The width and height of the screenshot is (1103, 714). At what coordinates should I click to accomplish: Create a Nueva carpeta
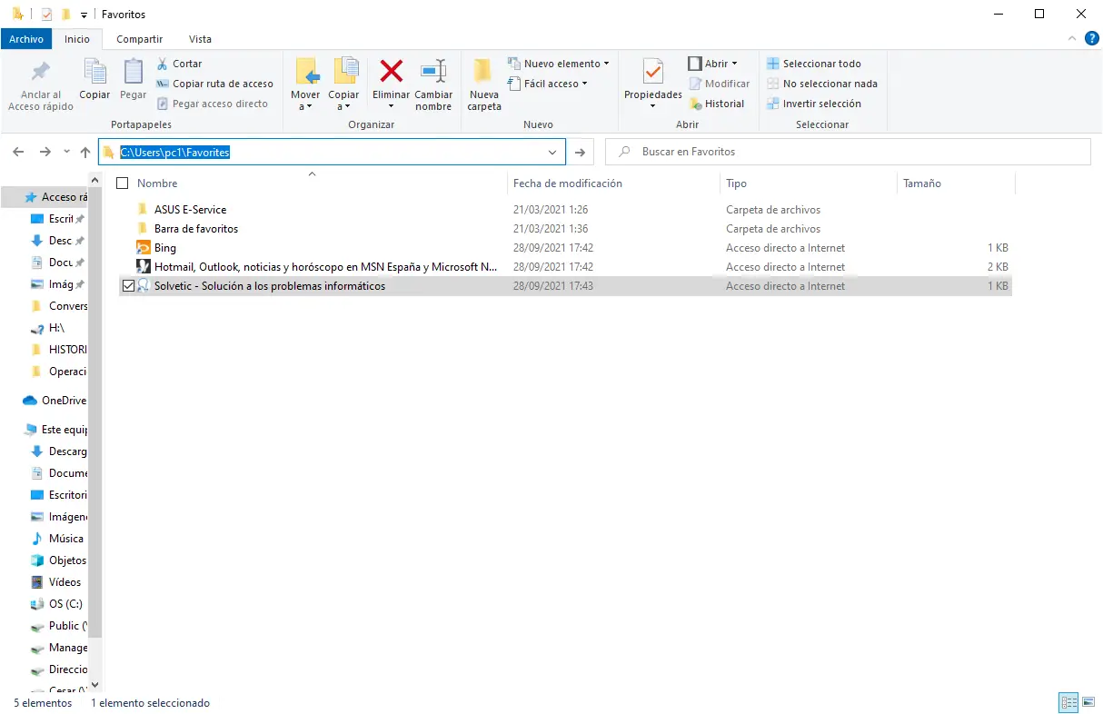coord(484,84)
